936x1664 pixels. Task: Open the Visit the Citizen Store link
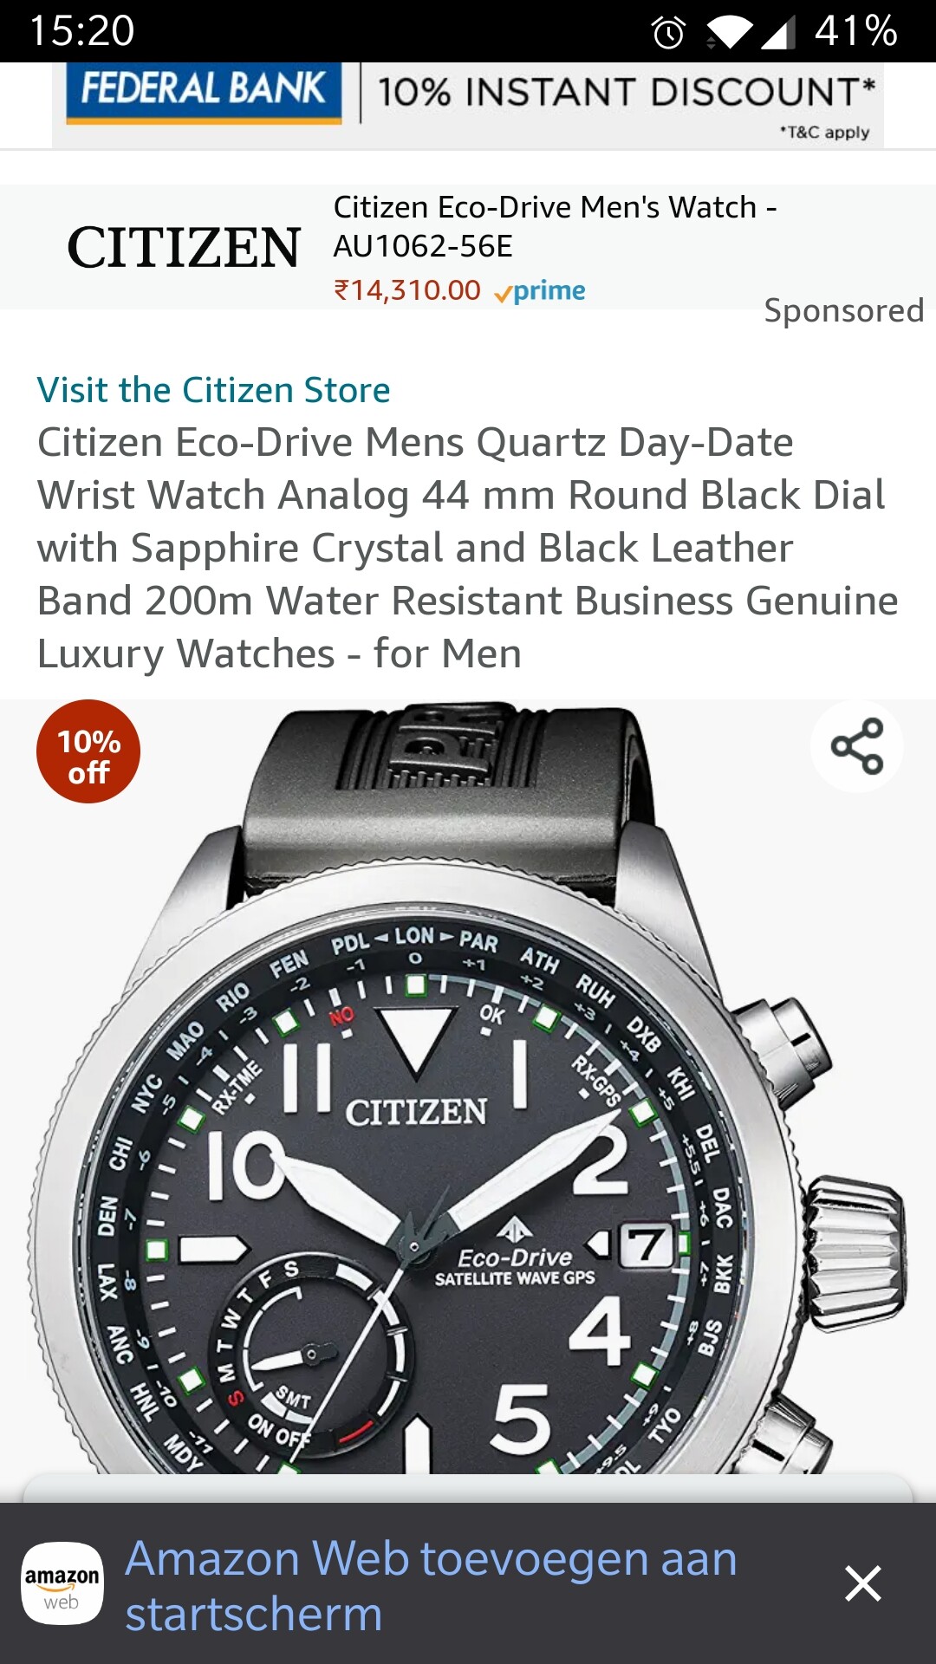[213, 390]
